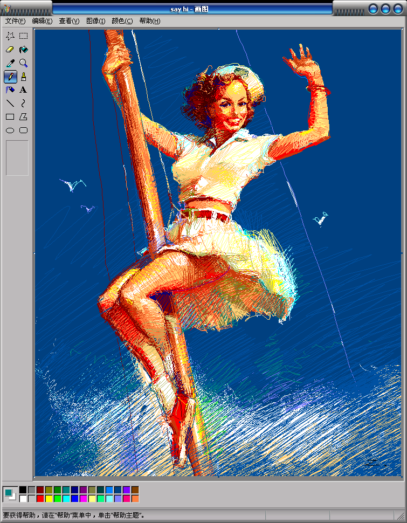Choose the bright cyan swatch

[x=66, y=499]
